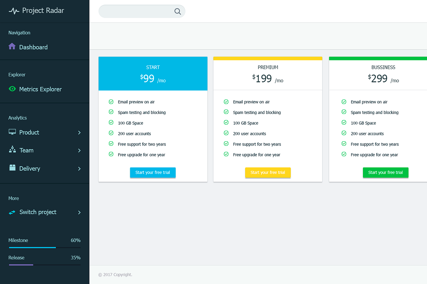
Task: Click the green checkmark beside 100 GB Space
Action: pos(110,123)
